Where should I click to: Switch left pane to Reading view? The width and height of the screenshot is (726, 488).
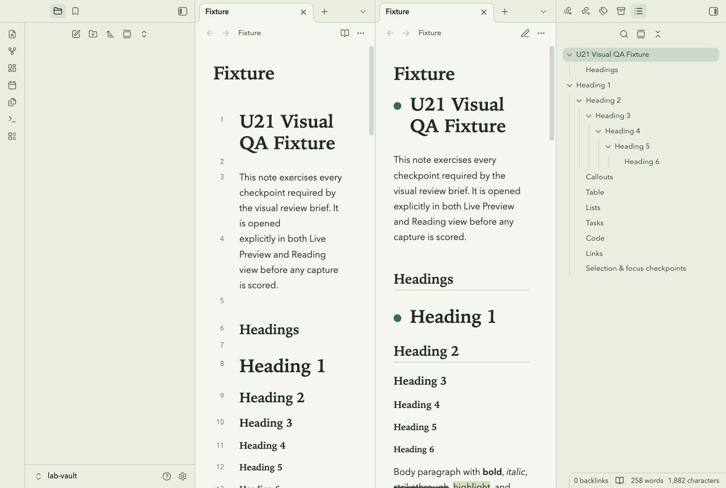[345, 33]
